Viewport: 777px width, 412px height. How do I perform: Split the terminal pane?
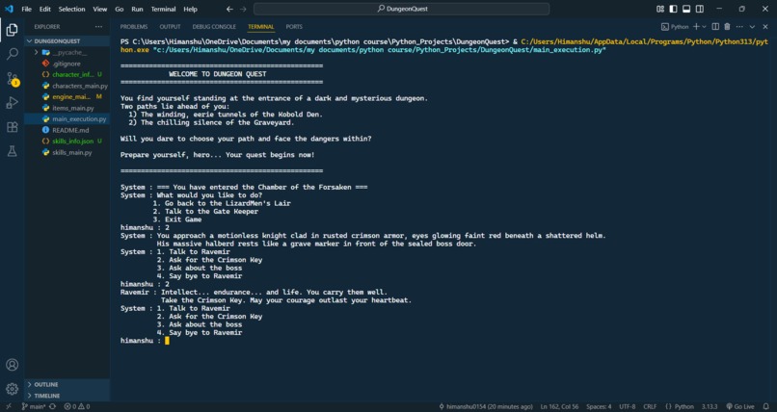click(x=715, y=27)
